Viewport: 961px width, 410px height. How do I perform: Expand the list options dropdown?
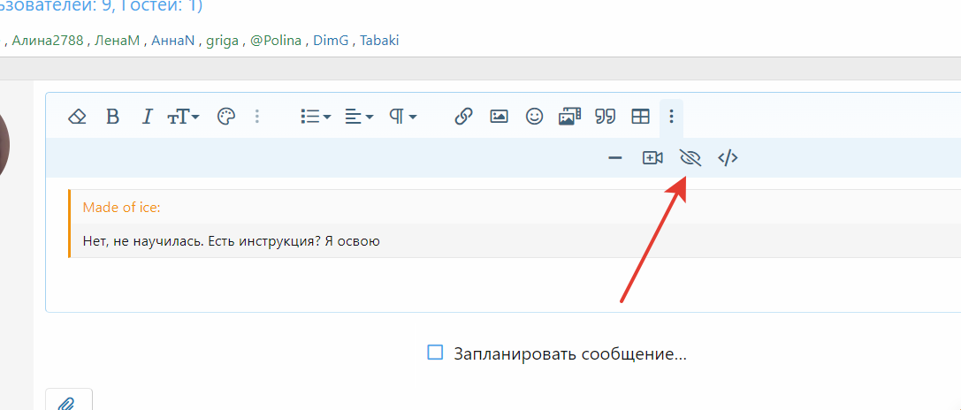tap(315, 117)
